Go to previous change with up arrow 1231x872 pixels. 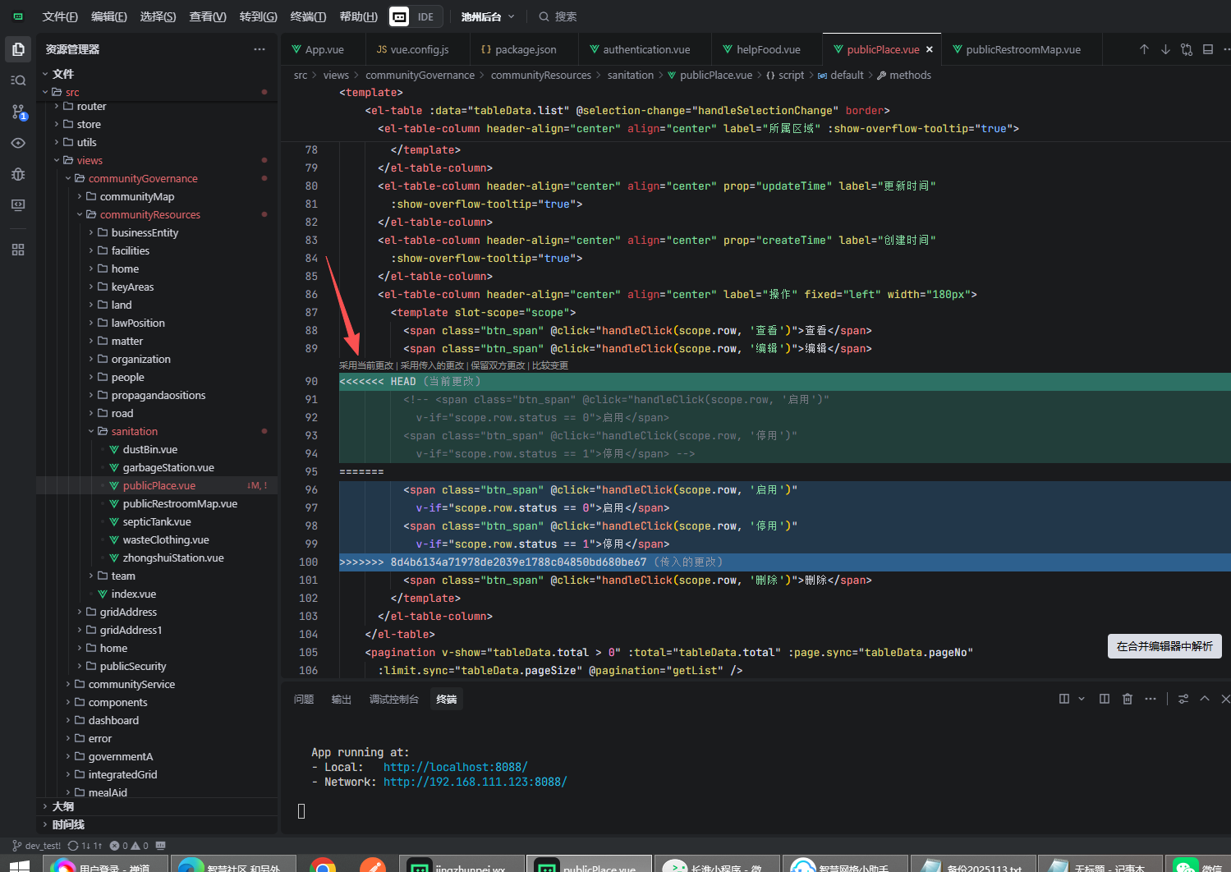click(1144, 50)
